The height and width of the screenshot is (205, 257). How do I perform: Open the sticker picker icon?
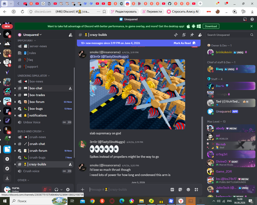(180, 190)
